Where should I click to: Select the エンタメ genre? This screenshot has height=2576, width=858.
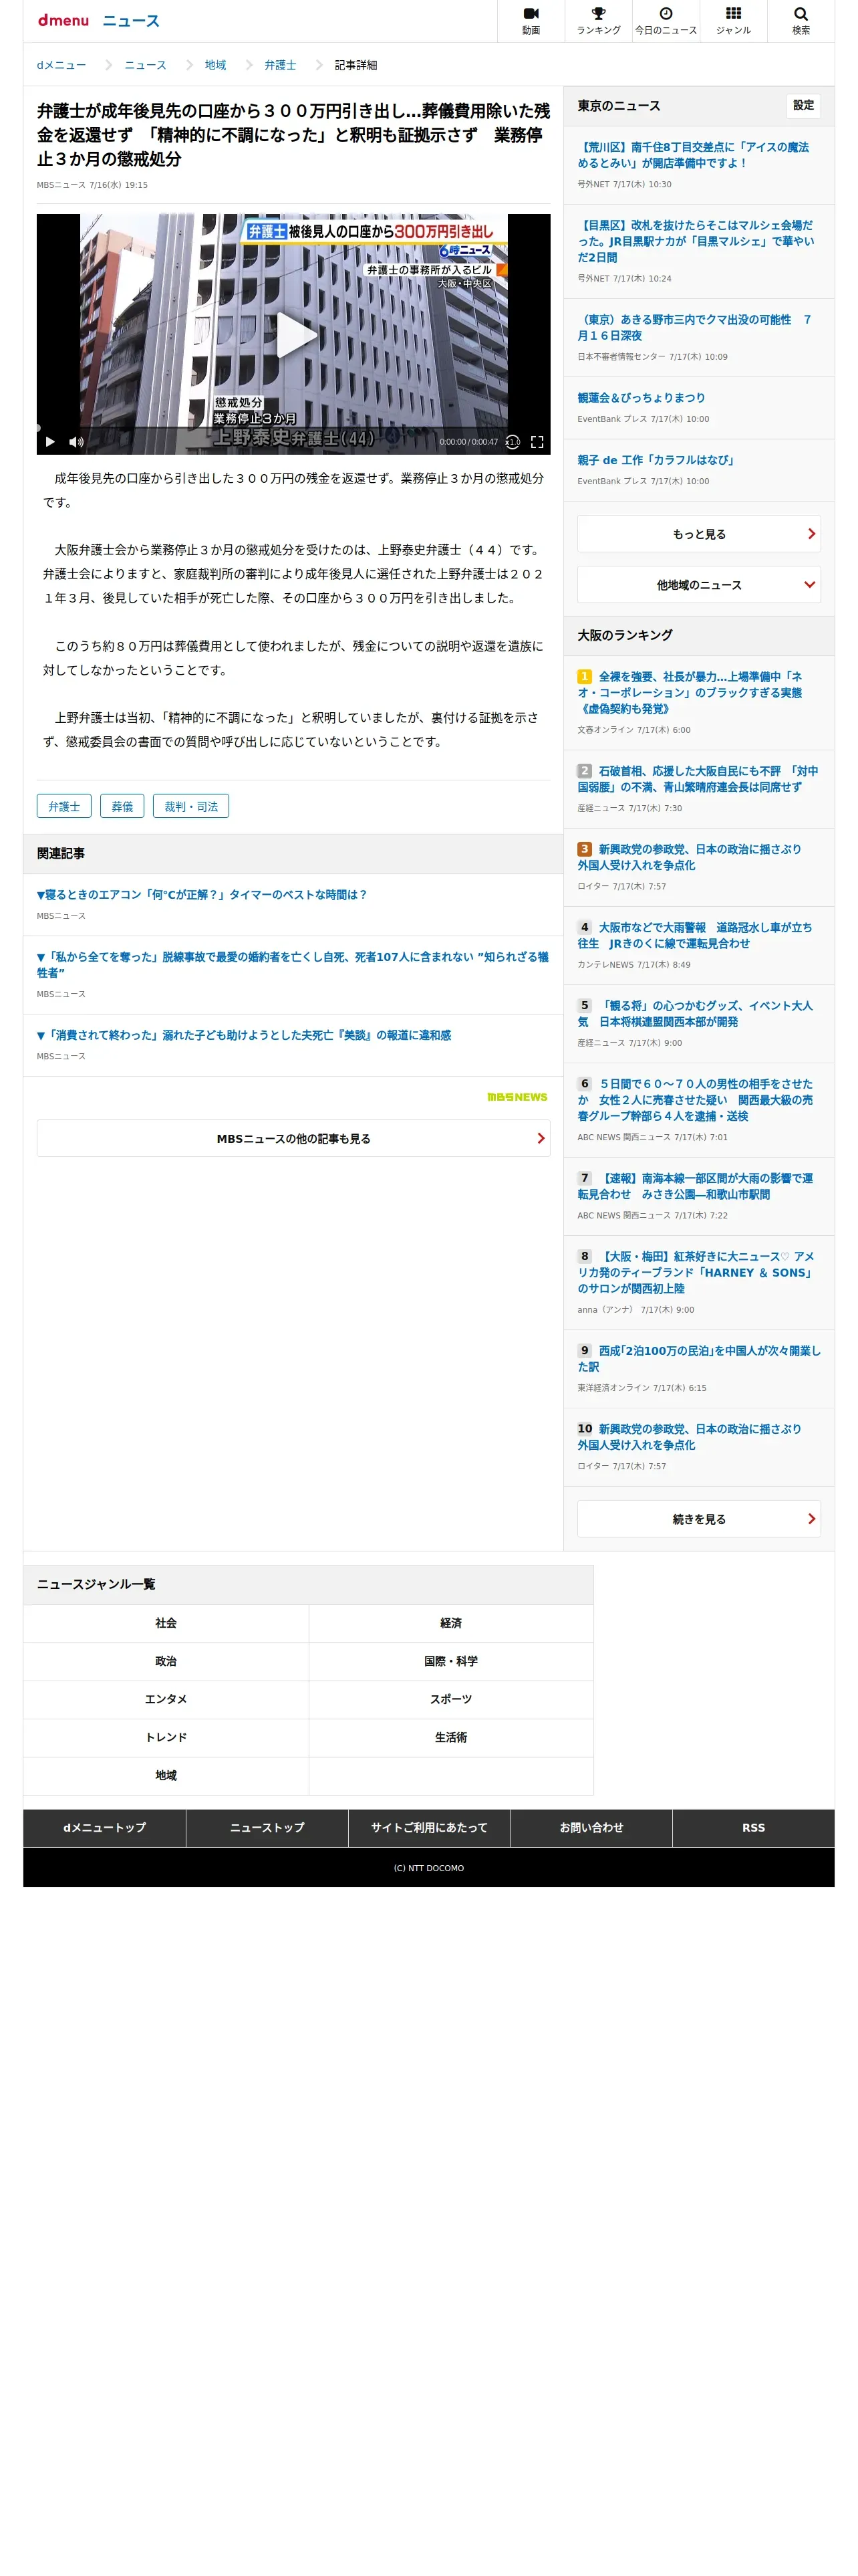(x=166, y=1699)
